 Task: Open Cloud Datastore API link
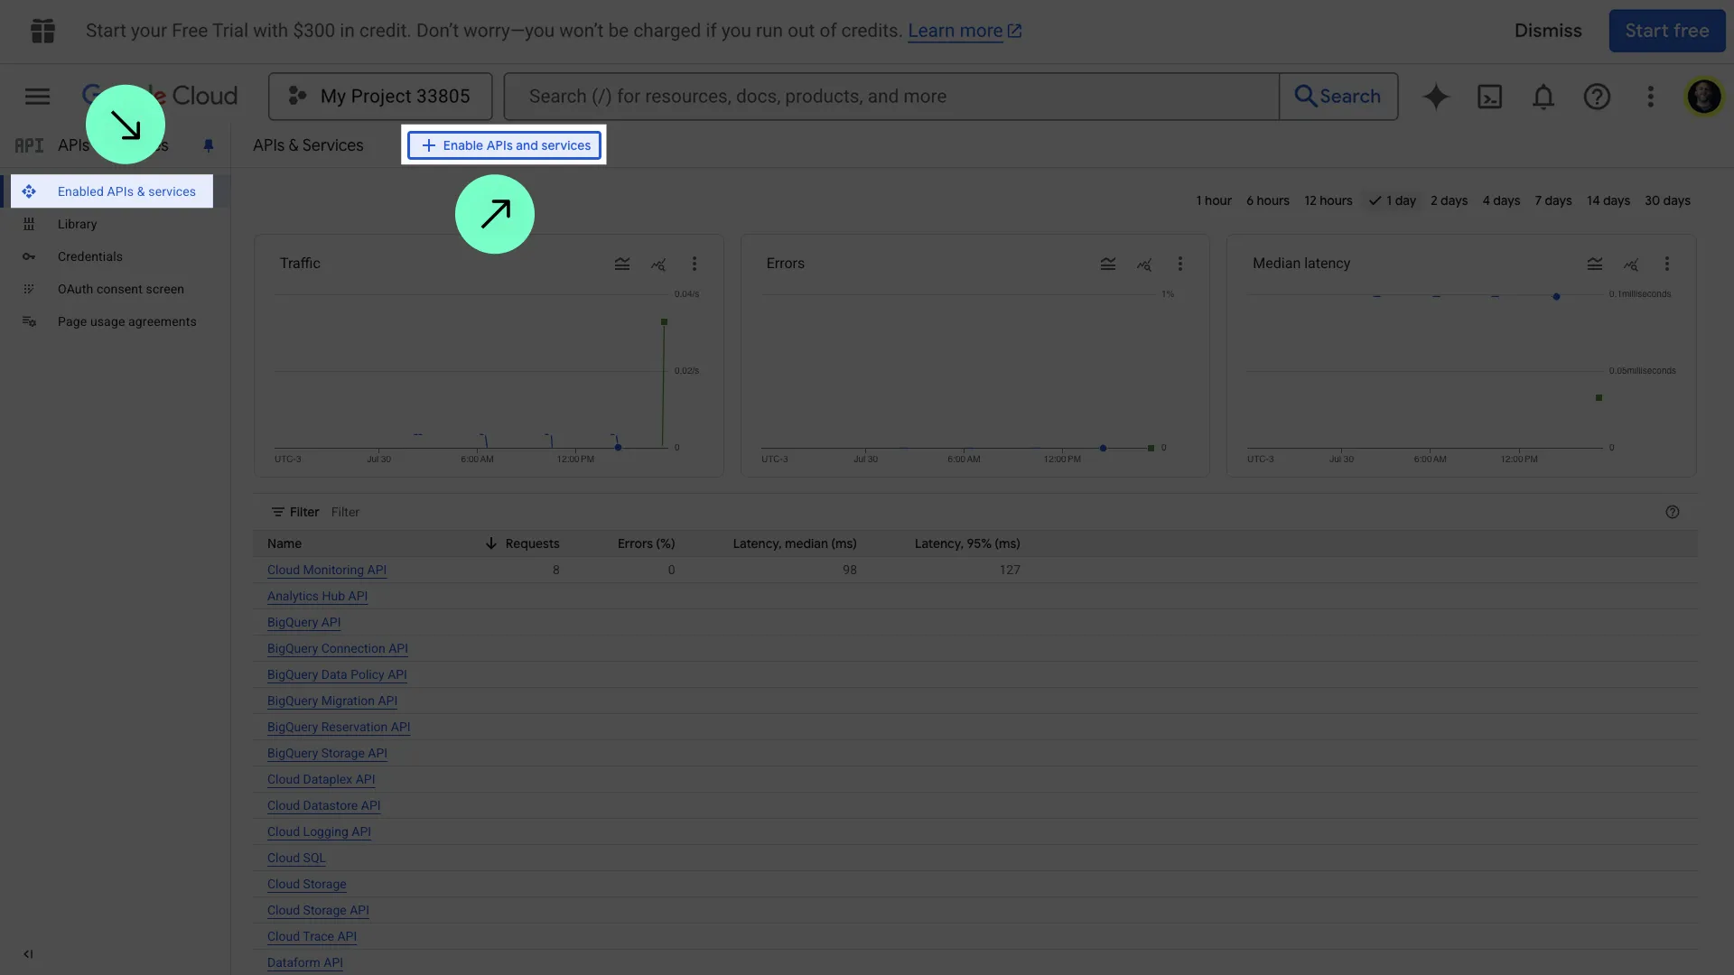[x=323, y=805]
